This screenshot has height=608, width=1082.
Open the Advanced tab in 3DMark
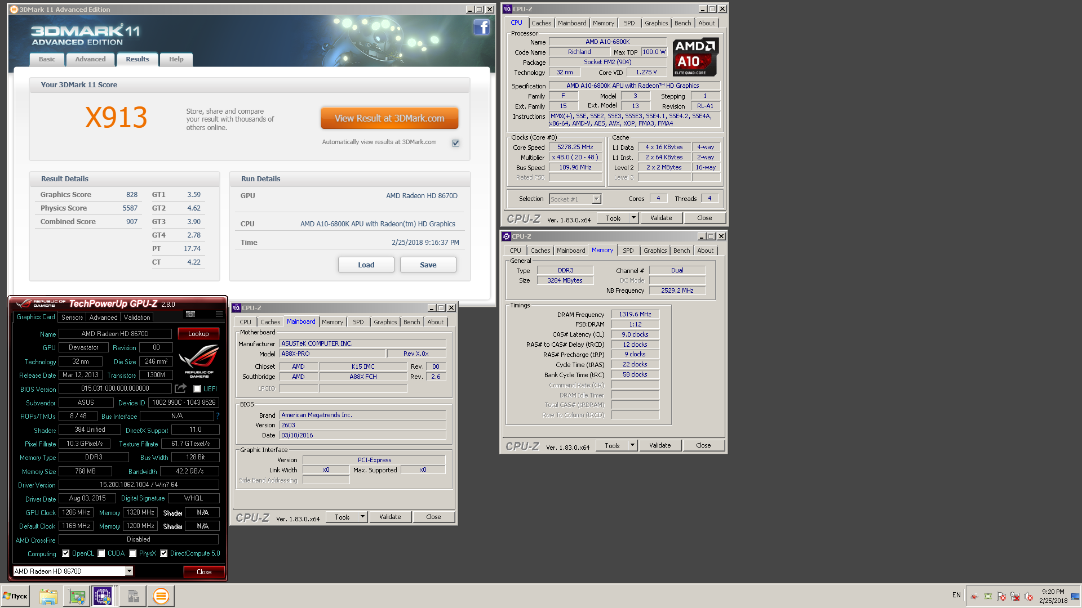[90, 59]
